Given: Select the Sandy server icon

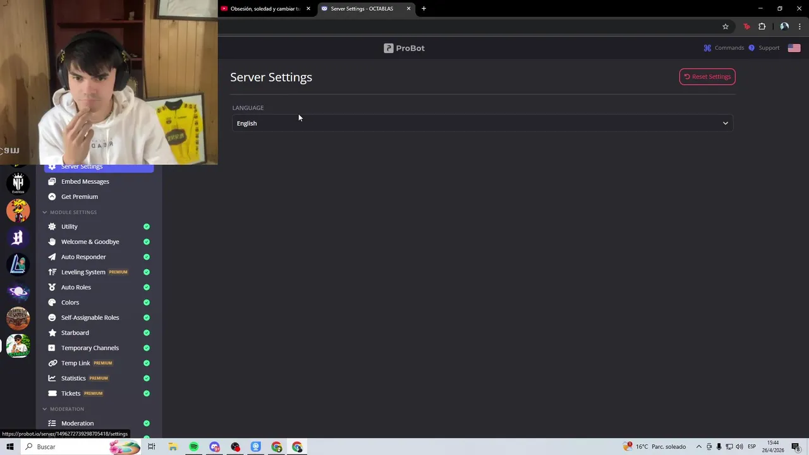Looking at the screenshot, I should click(x=18, y=318).
